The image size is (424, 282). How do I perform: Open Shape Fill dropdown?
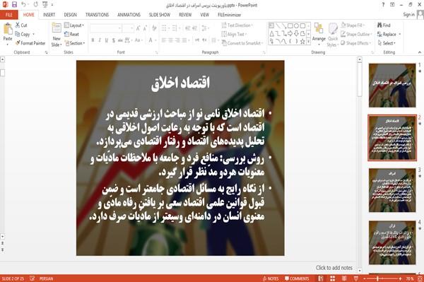click(353, 25)
